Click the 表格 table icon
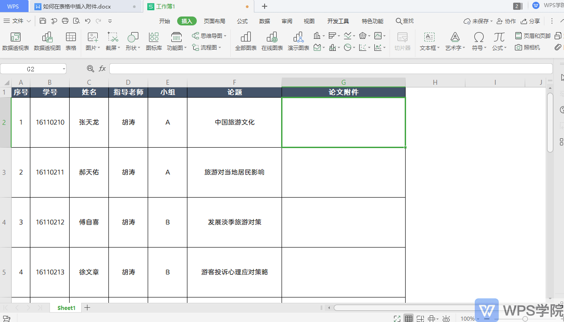 [71, 41]
